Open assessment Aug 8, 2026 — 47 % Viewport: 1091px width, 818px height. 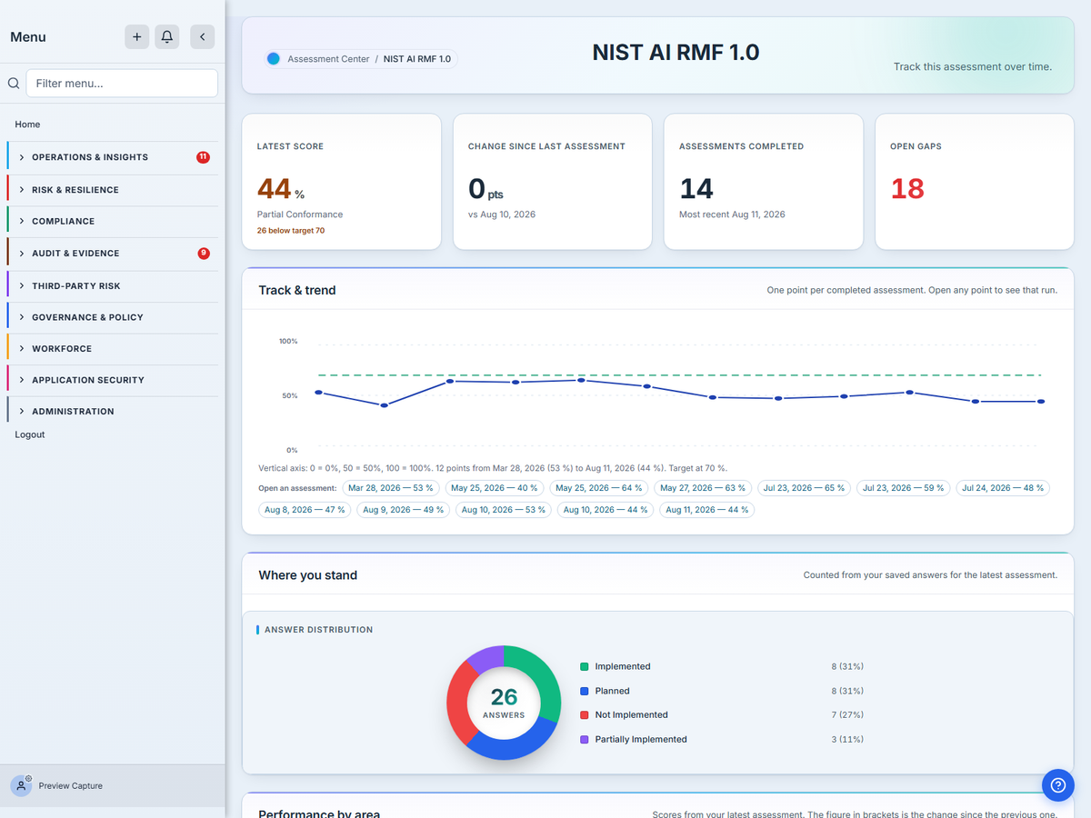[305, 510]
